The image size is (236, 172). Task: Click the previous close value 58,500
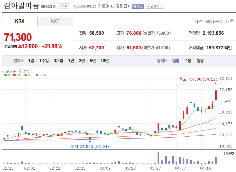[96, 33]
